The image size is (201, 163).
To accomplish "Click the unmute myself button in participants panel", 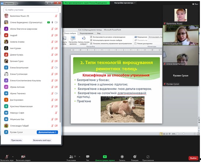I will click(x=42, y=140).
